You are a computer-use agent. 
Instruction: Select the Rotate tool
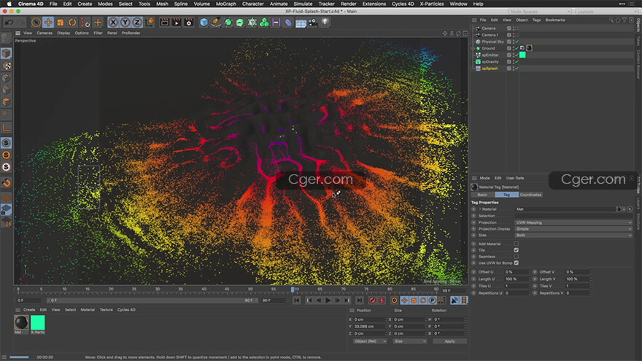(x=72, y=22)
